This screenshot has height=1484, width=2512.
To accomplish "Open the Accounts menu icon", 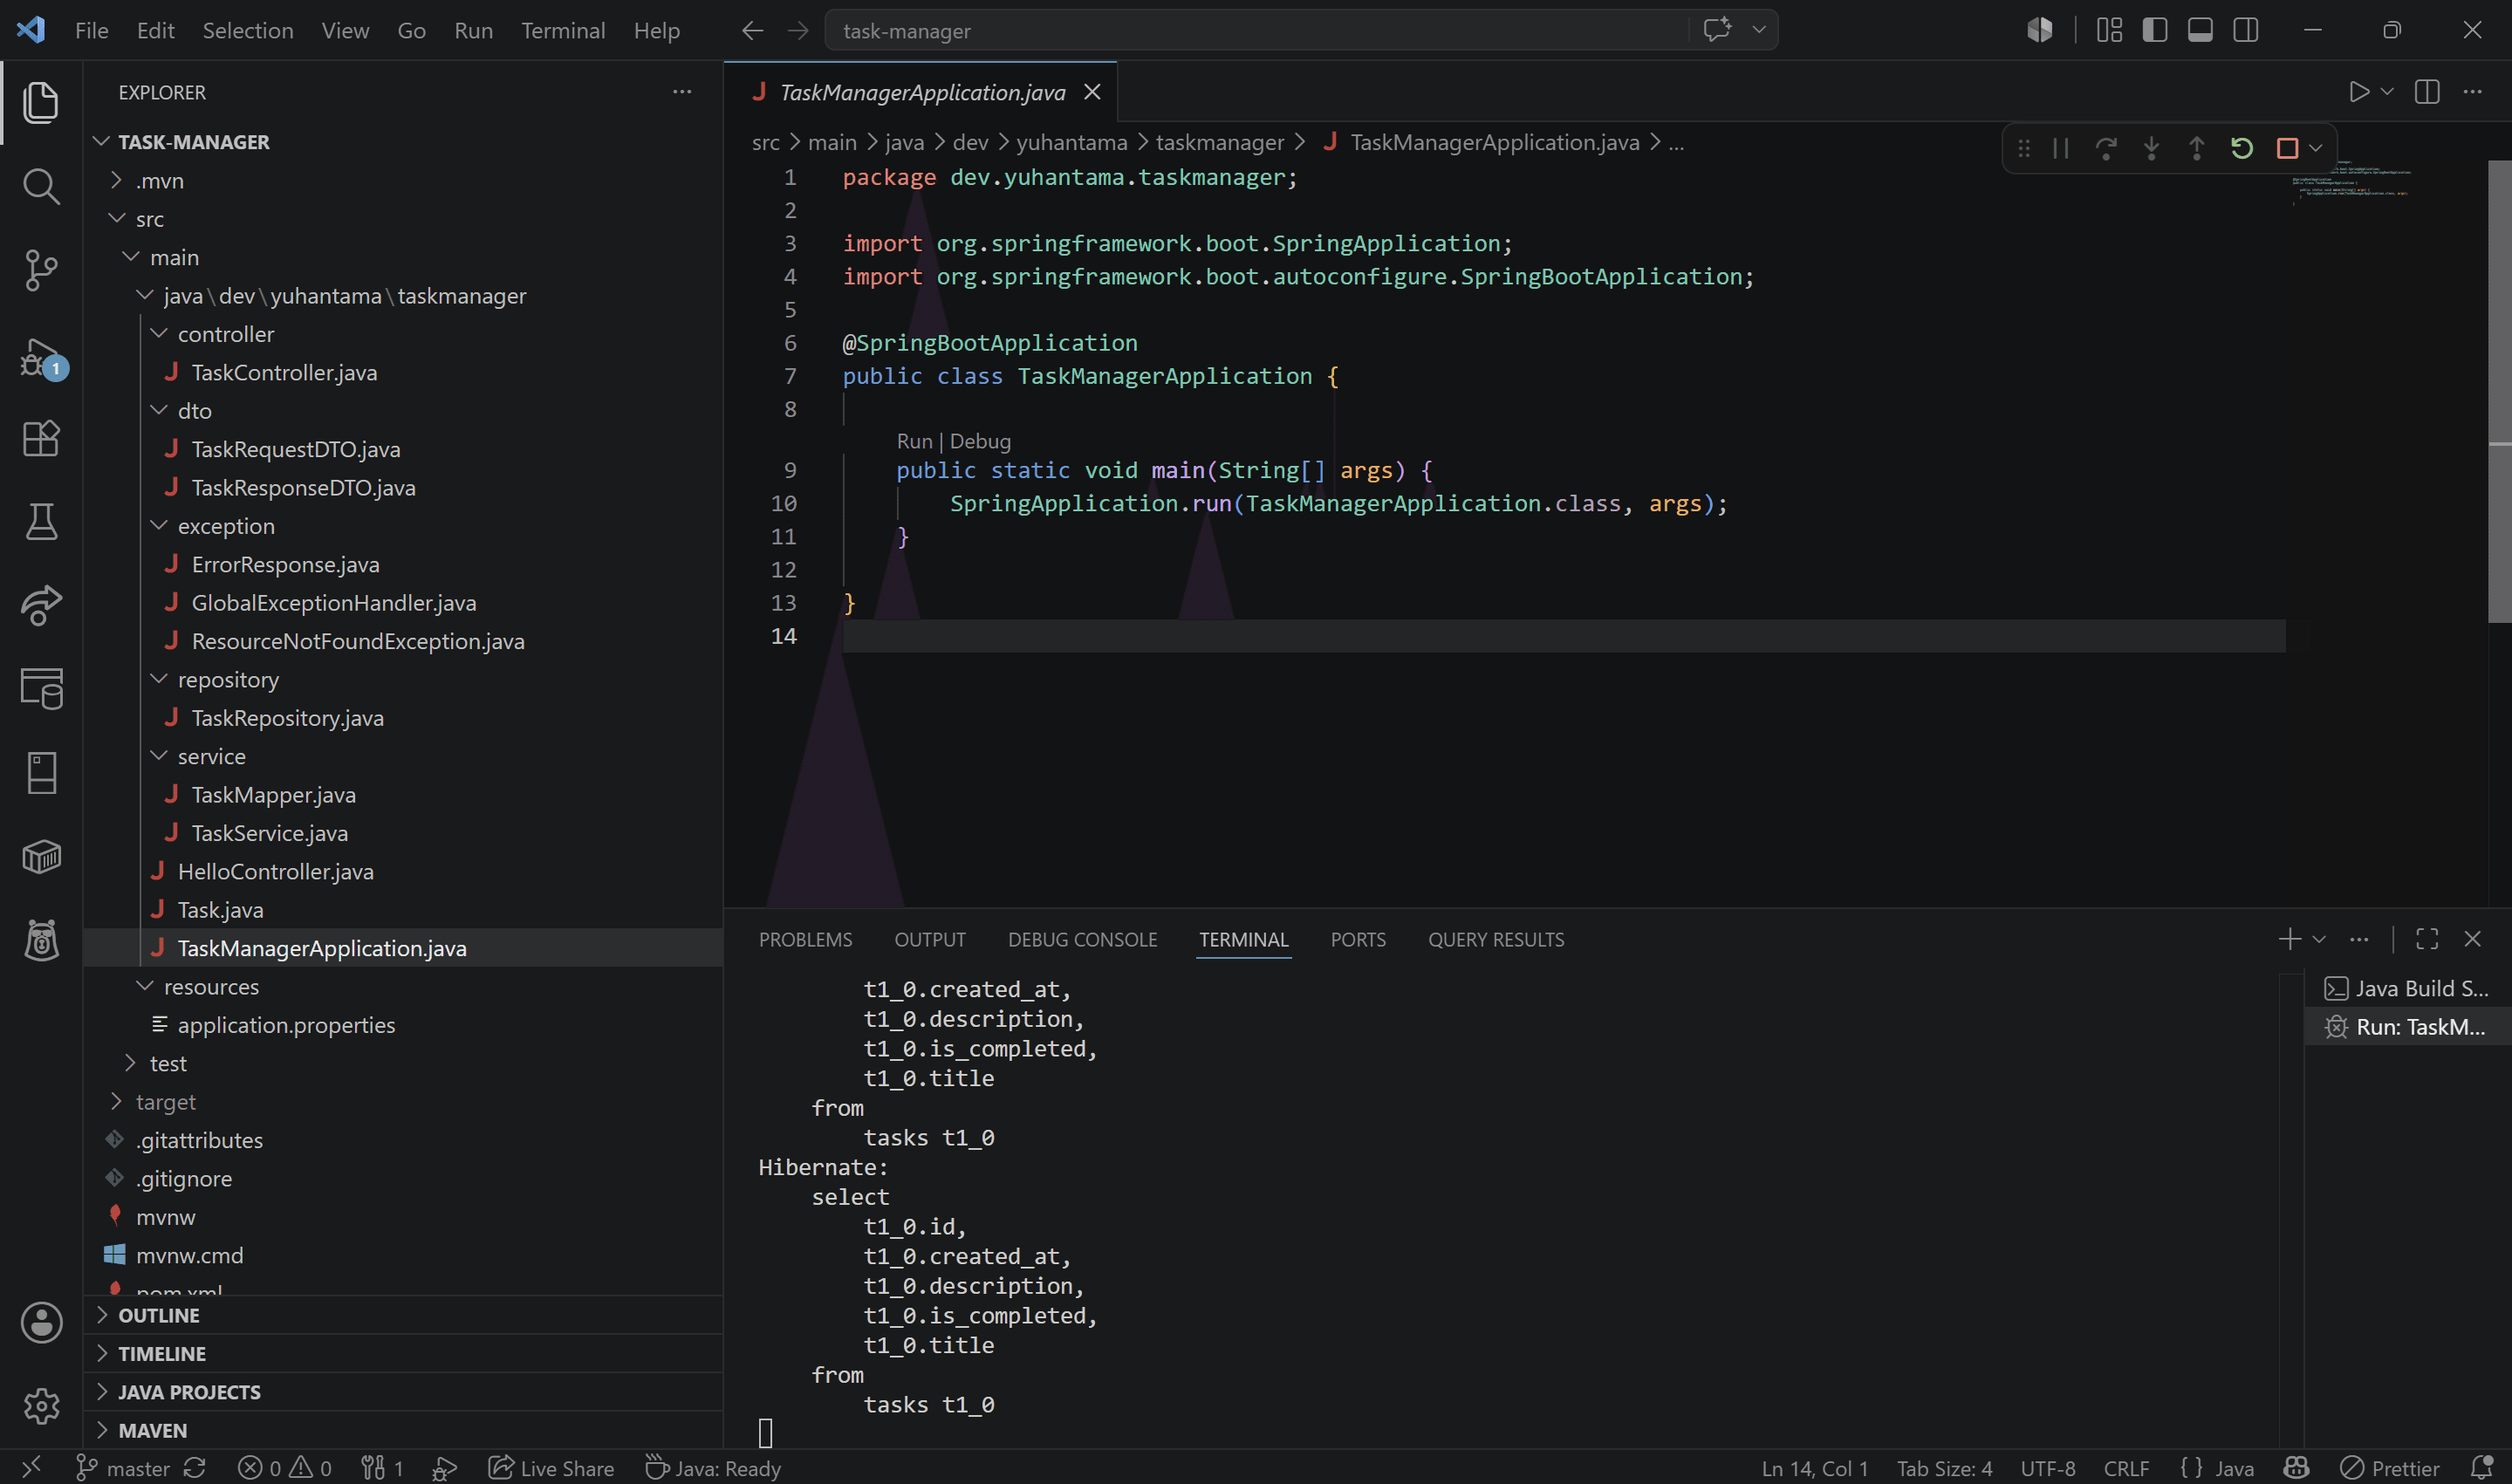I will click(41, 1322).
